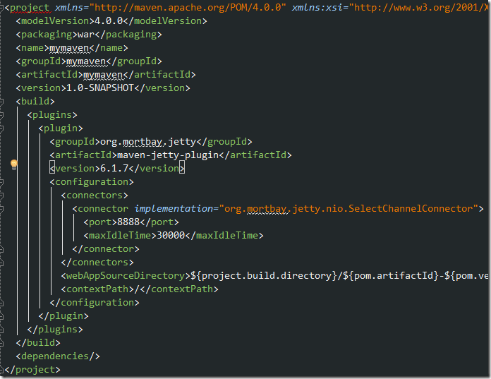Collapse the opening connectors tag fold marker
491x379 pixels.
point(1,195)
